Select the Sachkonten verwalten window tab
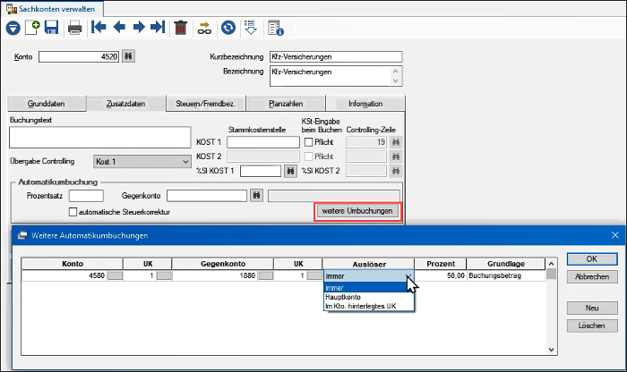 pos(52,9)
